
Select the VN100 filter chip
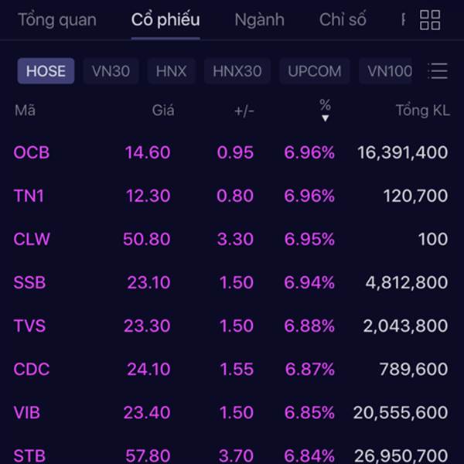[x=385, y=71]
